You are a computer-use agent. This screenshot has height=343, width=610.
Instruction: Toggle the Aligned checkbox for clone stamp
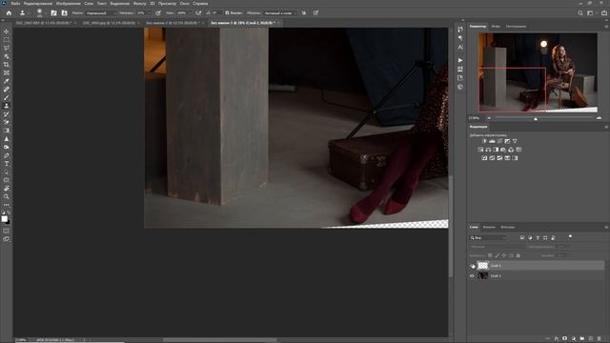(227, 12)
